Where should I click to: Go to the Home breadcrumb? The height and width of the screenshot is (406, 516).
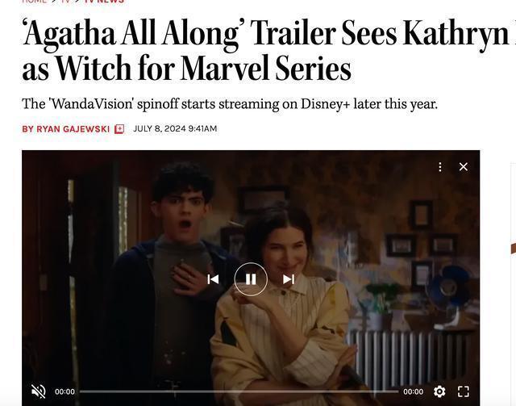34,2
